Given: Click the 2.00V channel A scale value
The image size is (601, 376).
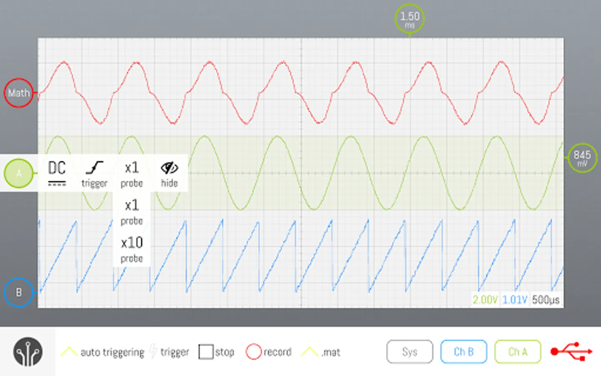Looking at the screenshot, I should pos(485,300).
